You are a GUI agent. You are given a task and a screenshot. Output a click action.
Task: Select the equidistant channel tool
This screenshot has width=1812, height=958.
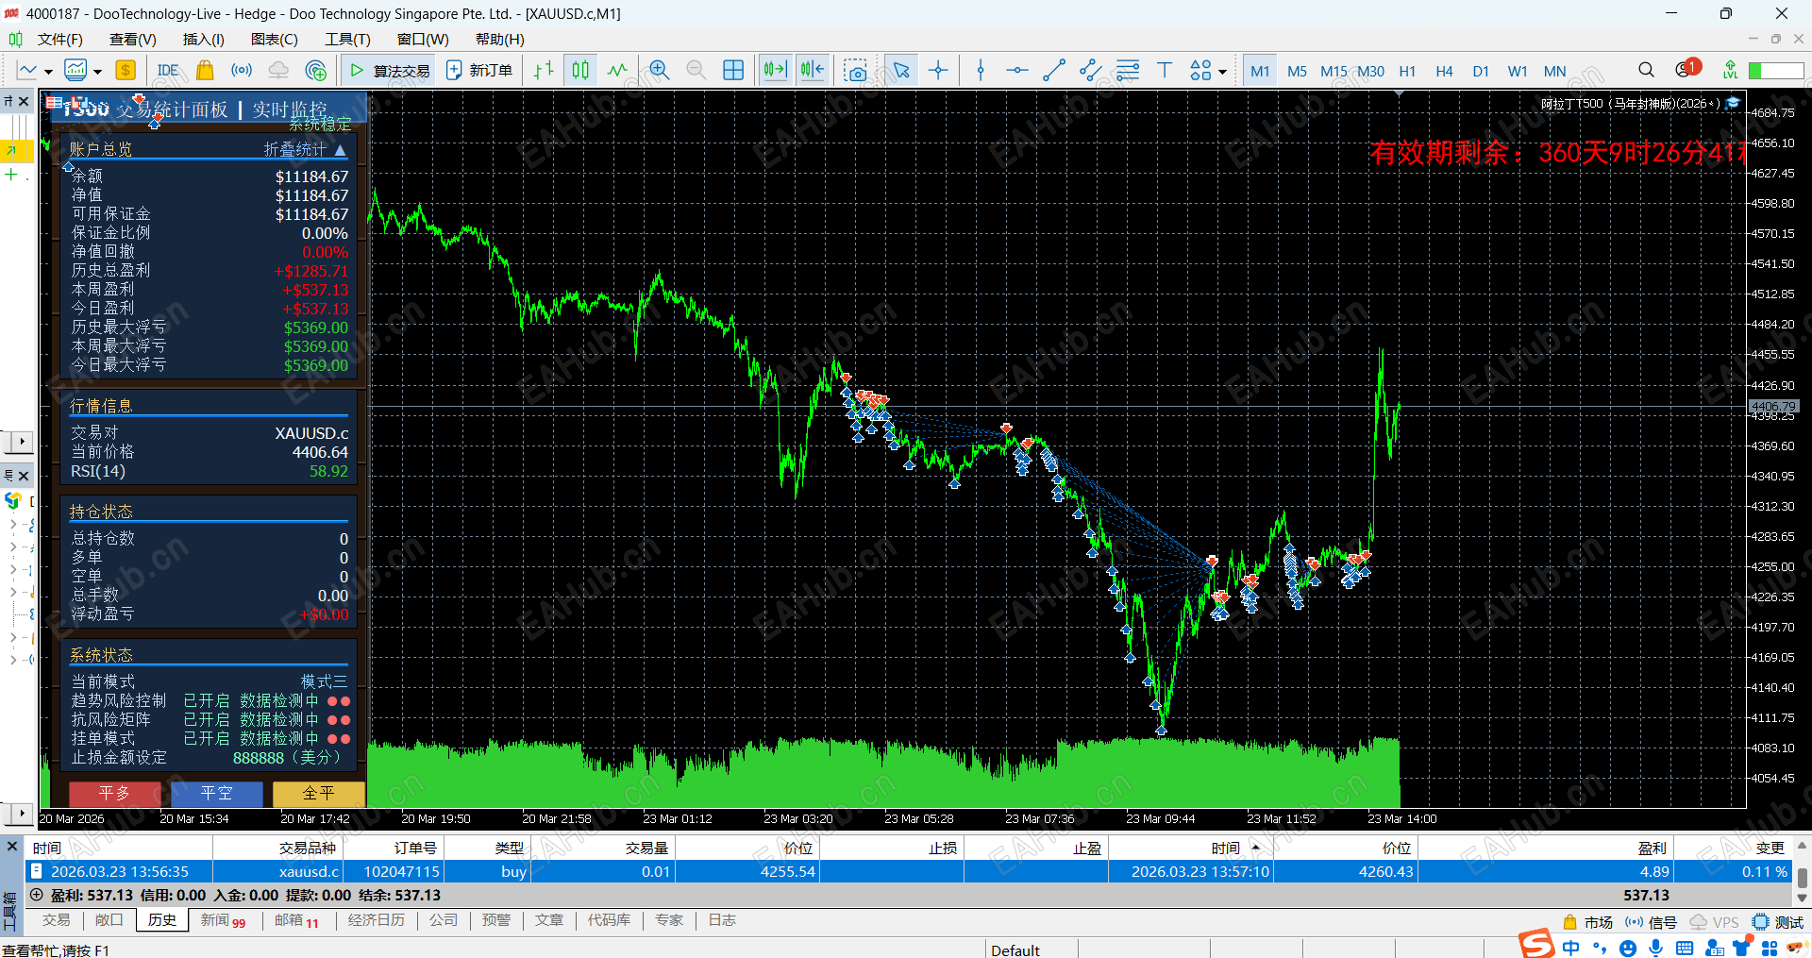[1091, 70]
